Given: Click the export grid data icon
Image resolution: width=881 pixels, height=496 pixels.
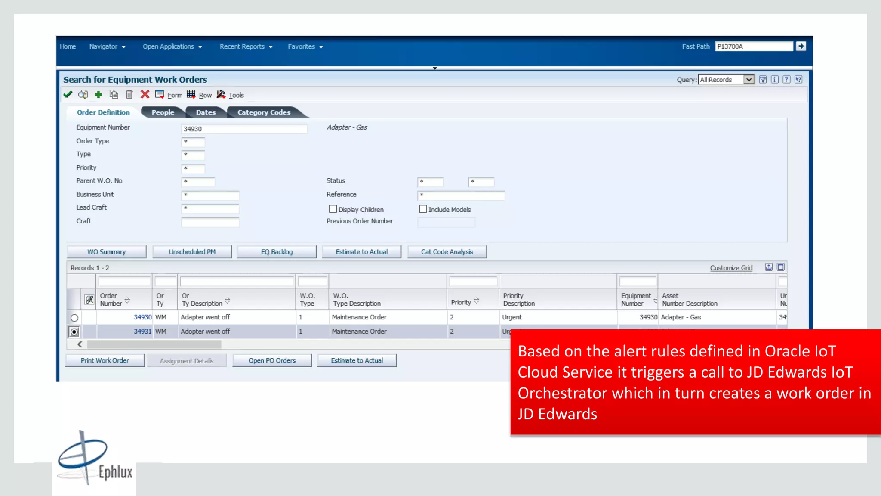Looking at the screenshot, I should click(769, 267).
